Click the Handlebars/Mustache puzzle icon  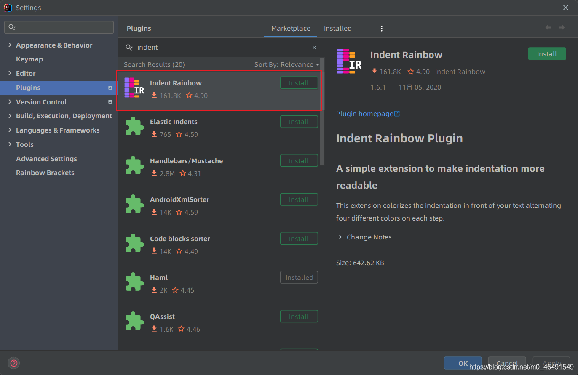point(134,165)
